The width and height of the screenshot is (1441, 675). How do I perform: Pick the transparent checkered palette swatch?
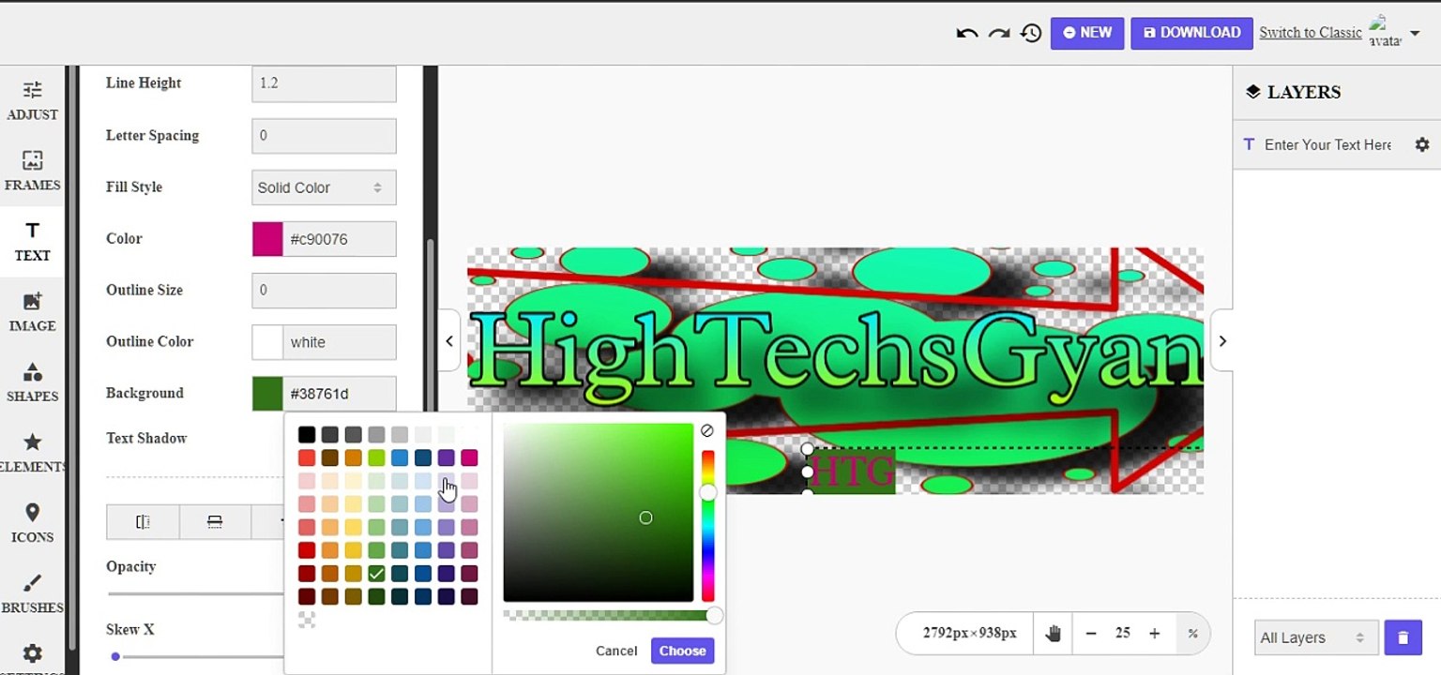(x=307, y=619)
